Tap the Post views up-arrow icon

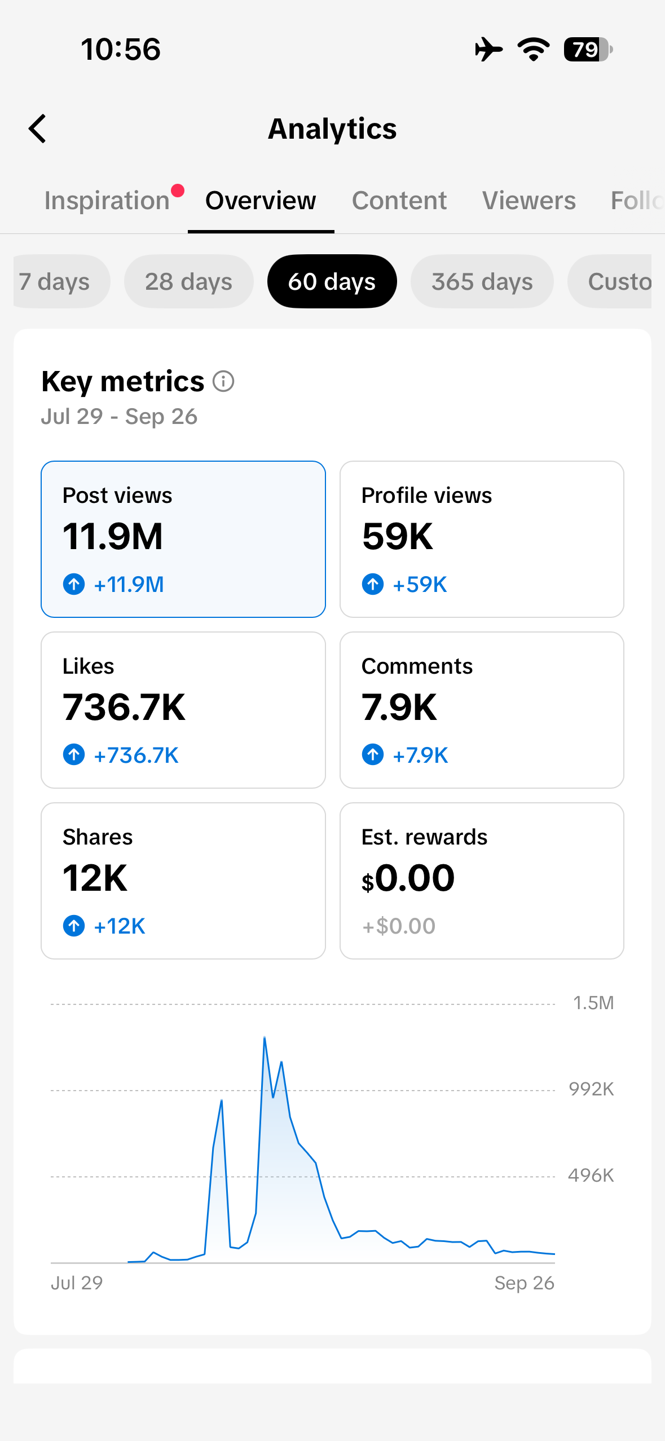[x=74, y=584]
